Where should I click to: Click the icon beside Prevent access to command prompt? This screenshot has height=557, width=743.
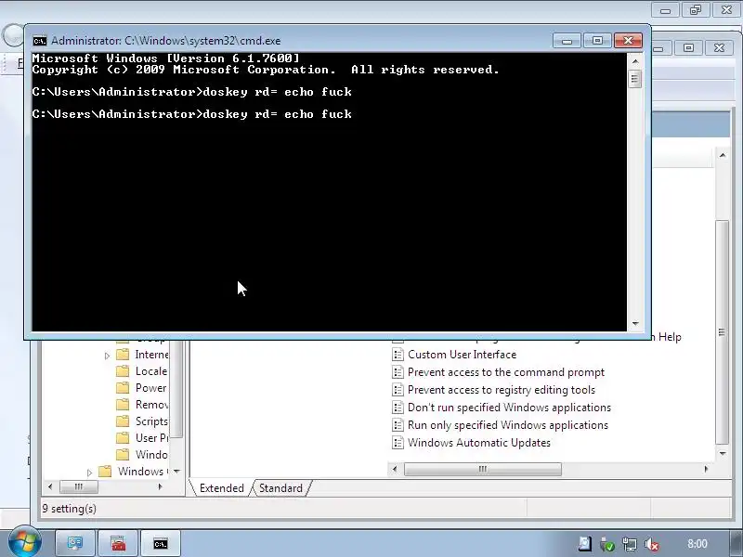point(398,372)
